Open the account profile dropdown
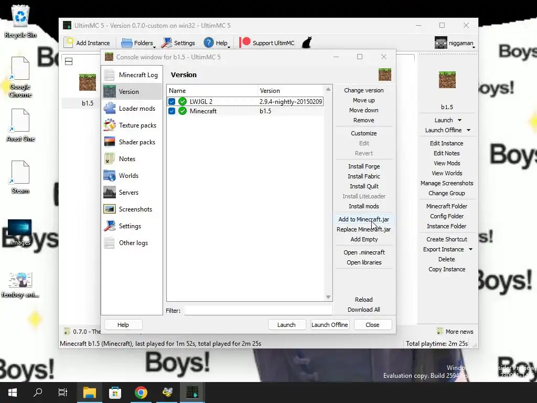 [x=455, y=43]
